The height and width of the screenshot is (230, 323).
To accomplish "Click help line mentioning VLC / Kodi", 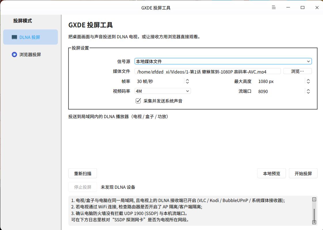I will [x=178, y=200].
